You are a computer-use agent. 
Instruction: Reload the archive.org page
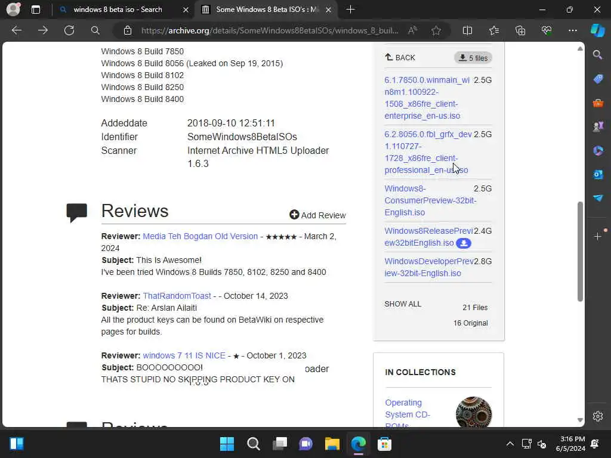[69, 30]
